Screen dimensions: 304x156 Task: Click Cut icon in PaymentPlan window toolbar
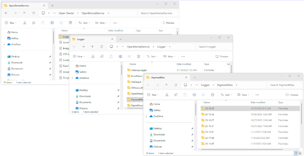click(x=167, y=95)
